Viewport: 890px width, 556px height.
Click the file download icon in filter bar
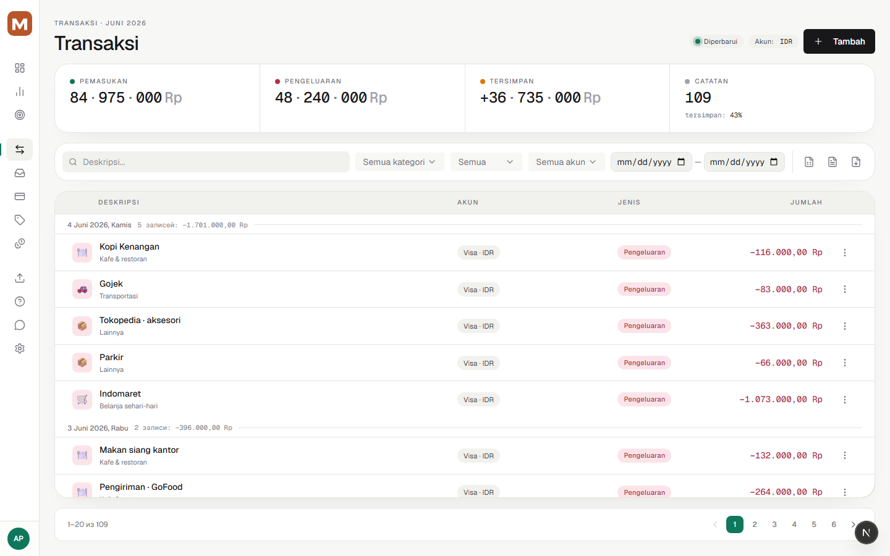coord(856,162)
